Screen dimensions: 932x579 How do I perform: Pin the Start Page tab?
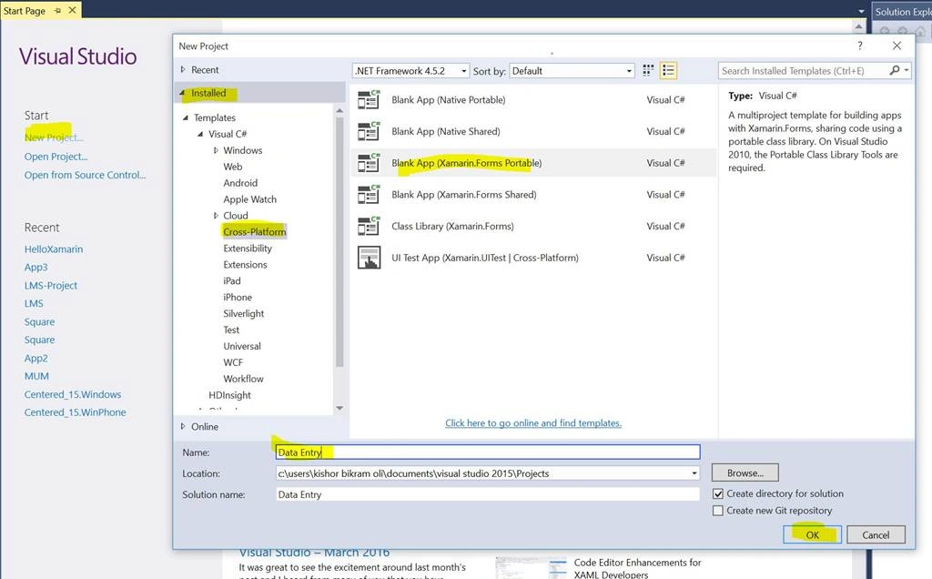click(57, 10)
